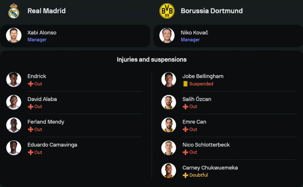Click the yellow card icon beside Suspended
This screenshot has width=303, height=187.
tap(185, 84)
